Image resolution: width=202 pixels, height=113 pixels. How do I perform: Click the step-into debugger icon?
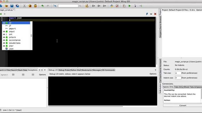[135, 6]
